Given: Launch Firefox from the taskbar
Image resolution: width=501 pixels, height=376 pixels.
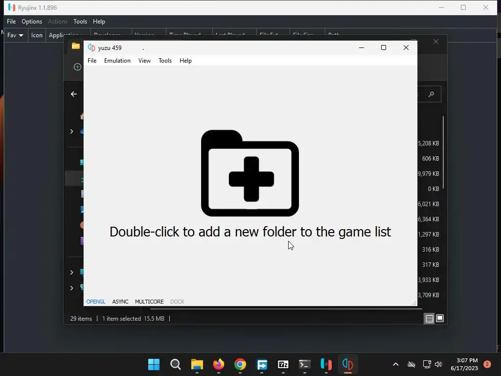Looking at the screenshot, I should 219,364.
